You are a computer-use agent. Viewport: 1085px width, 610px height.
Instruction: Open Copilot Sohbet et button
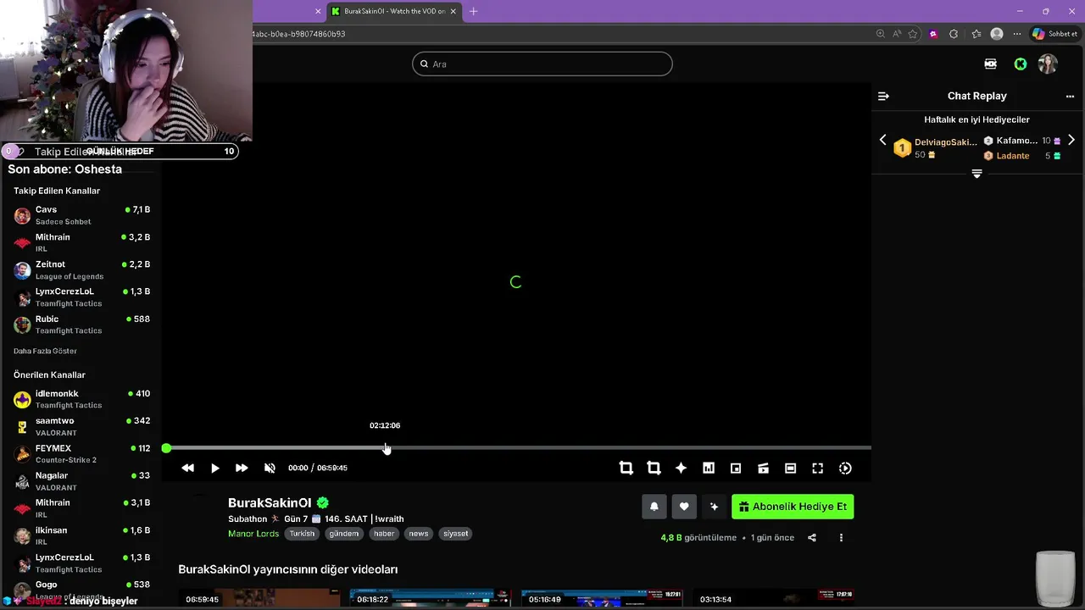click(x=1055, y=34)
